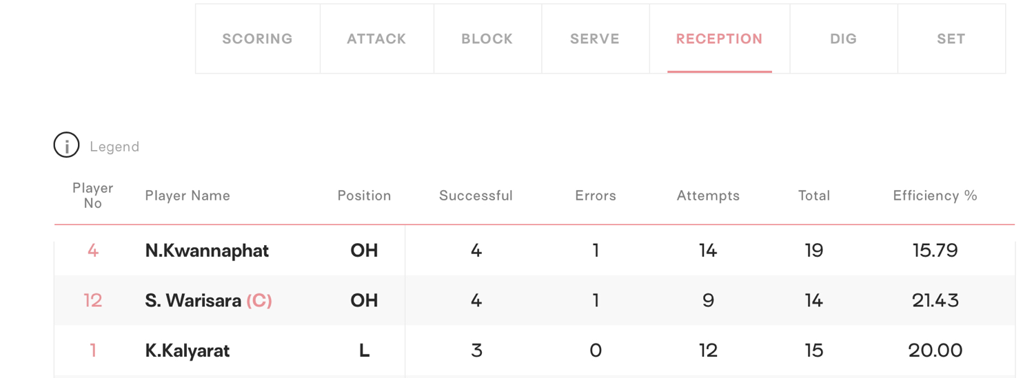The width and height of the screenshot is (1034, 378).
Task: Sort by Total column header
Action: coord(814,196)
